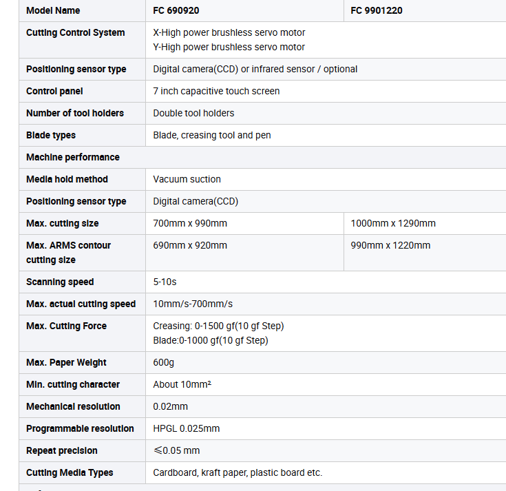Click the Vacuum suction cell

[326, 179]
